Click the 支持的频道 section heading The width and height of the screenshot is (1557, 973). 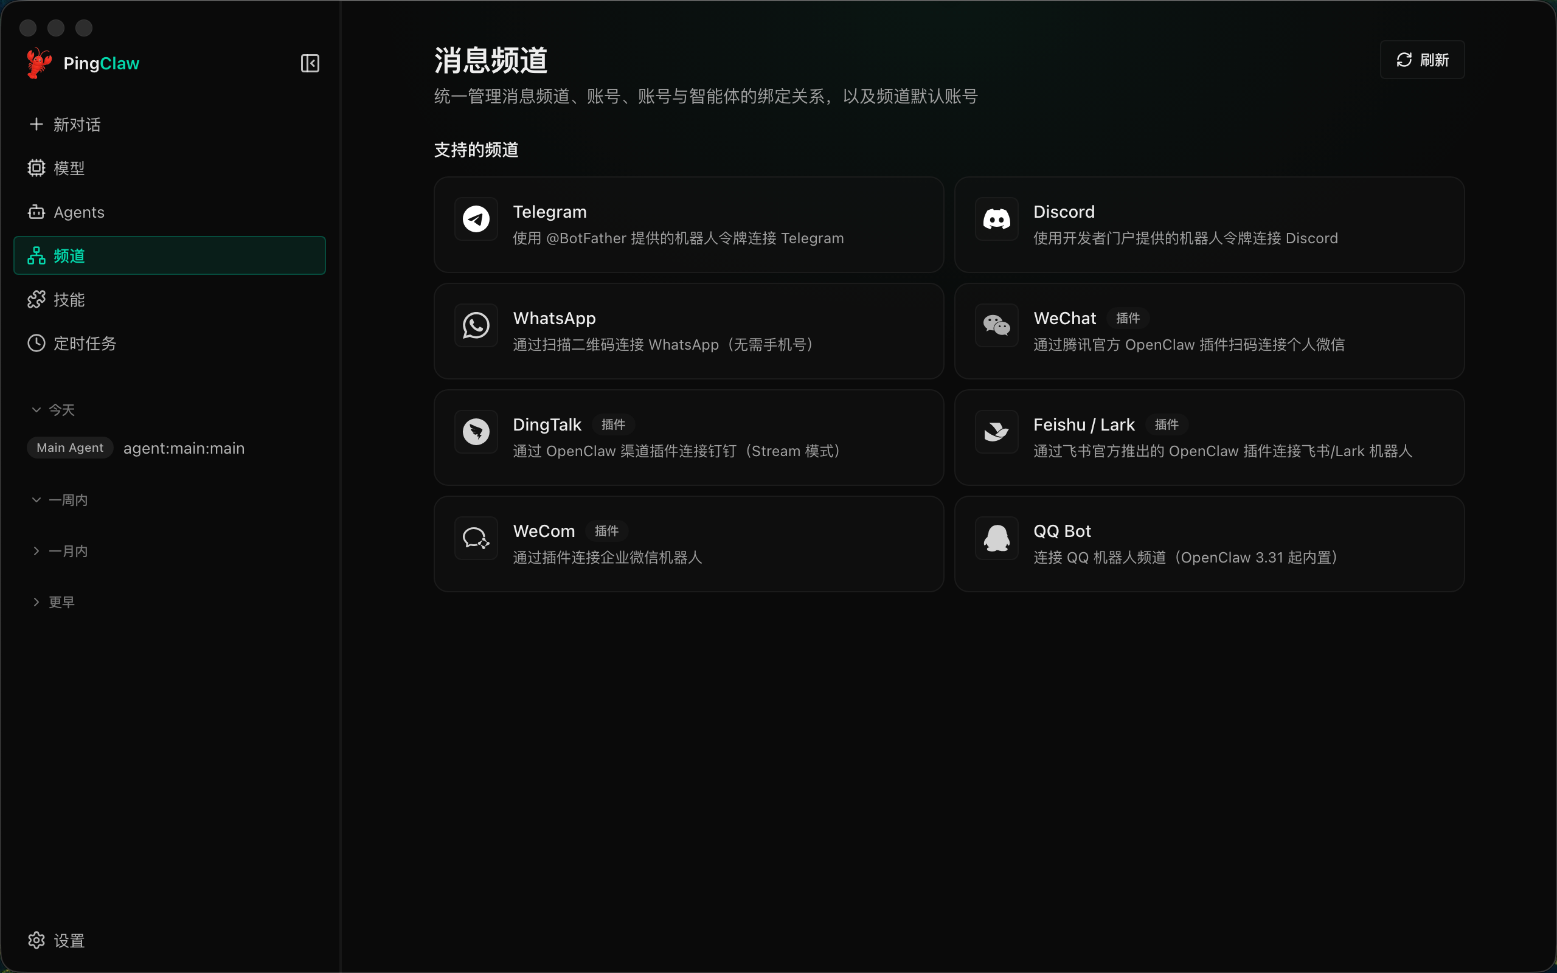click(x=476, y=150)
